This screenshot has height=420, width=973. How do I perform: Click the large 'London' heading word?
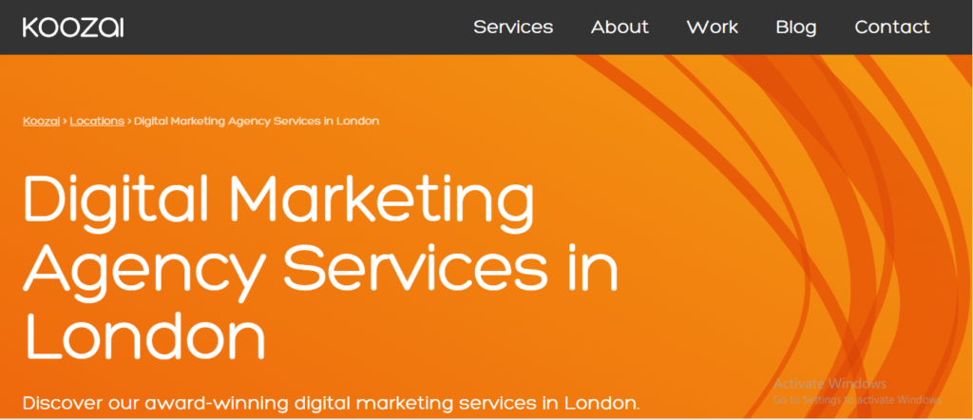[x=144, y=335]
